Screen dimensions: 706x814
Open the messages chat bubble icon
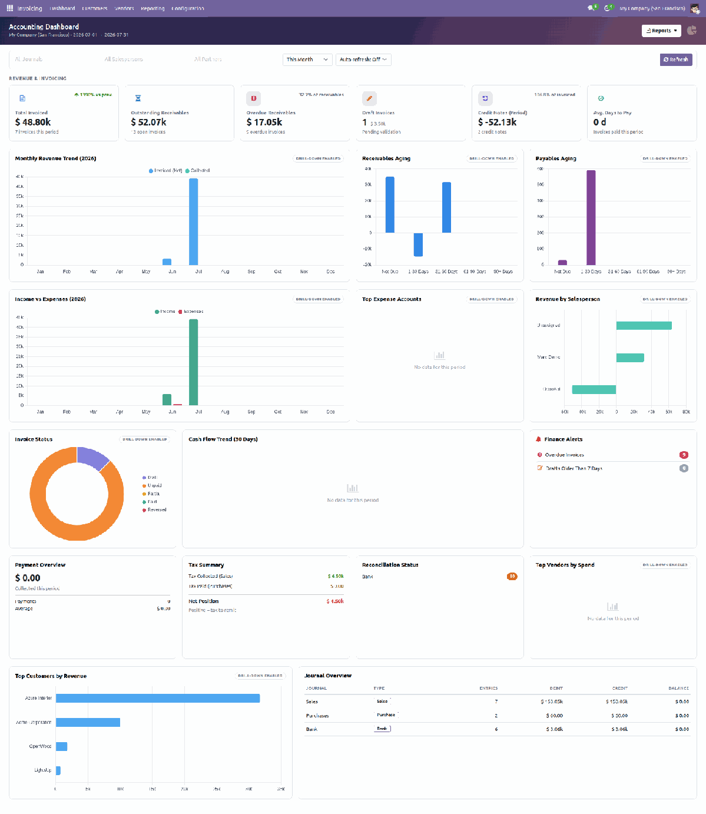(x=591, y=8)
